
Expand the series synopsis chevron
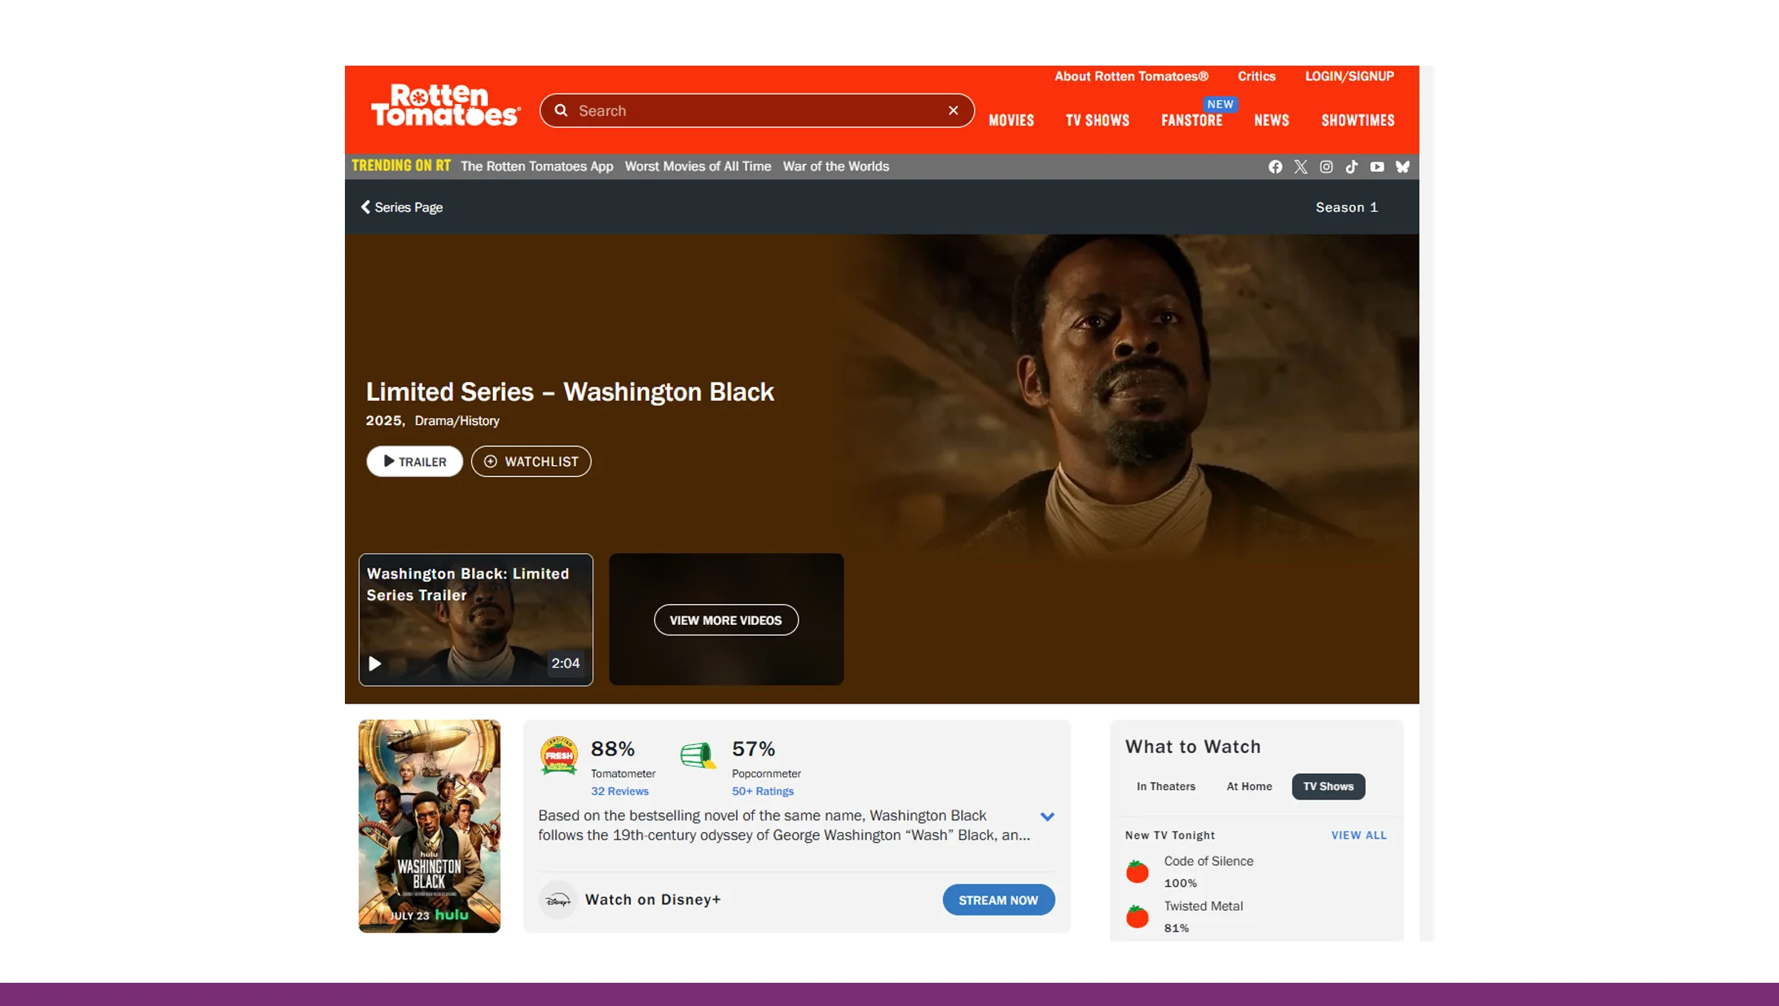coord(1047,816)
